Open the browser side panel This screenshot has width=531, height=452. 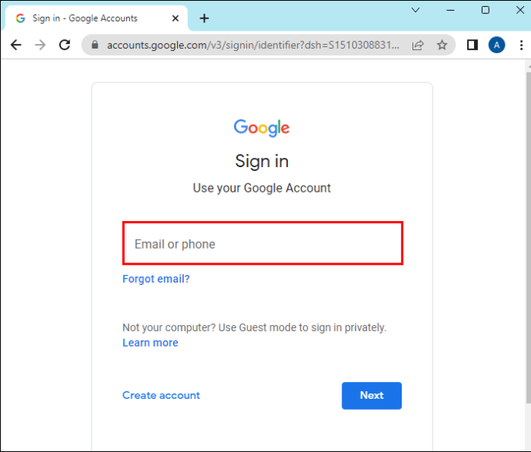click(473, 45)
